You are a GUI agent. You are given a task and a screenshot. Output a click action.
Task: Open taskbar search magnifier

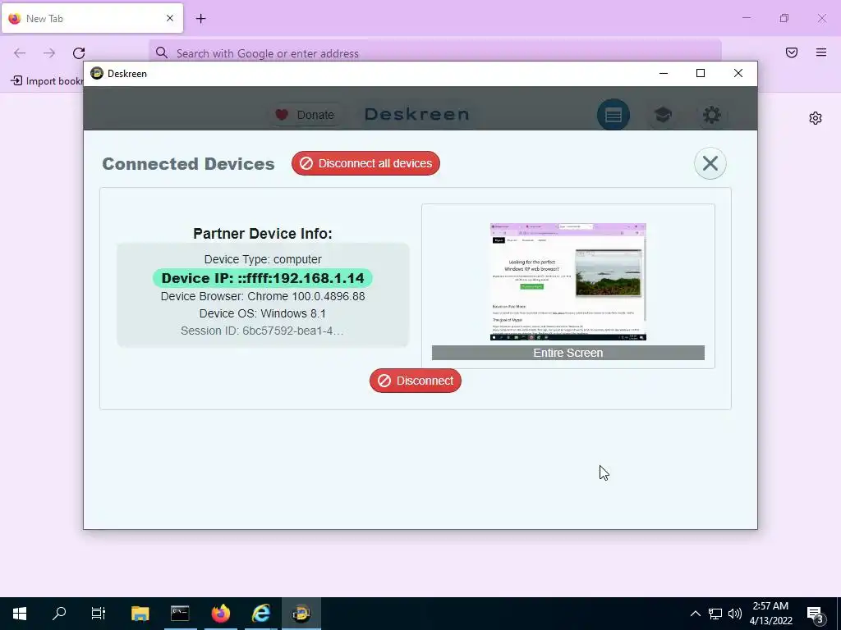[x=59, y=614]
